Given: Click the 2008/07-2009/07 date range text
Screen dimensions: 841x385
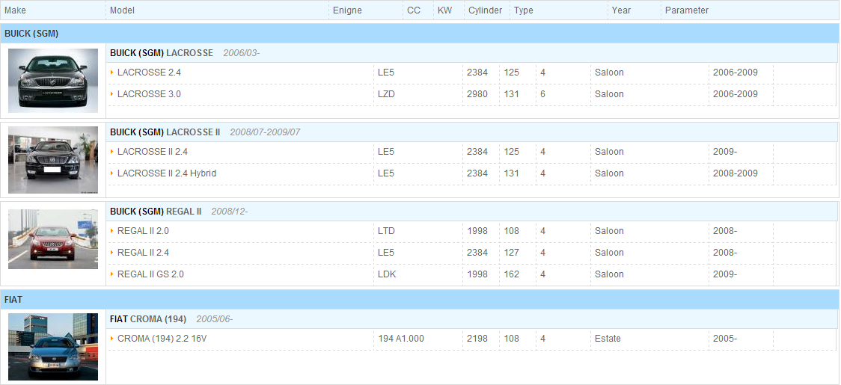Looking at the screenshot, I should pos(265,132).
